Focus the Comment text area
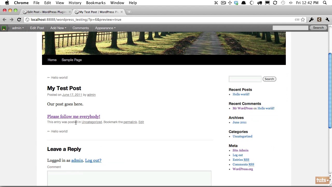Image resolution: width=332 pixels, height=187 pixels. click(129, 178)
